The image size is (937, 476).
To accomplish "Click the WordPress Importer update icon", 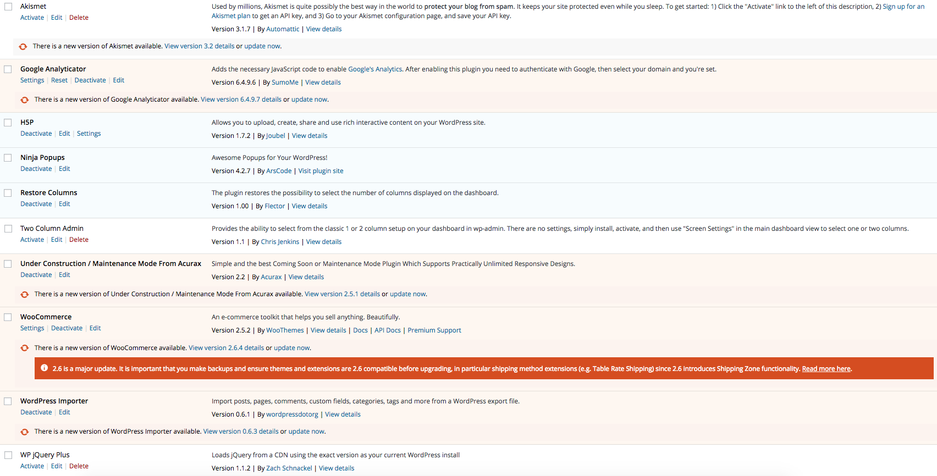I will coord(25,432).
